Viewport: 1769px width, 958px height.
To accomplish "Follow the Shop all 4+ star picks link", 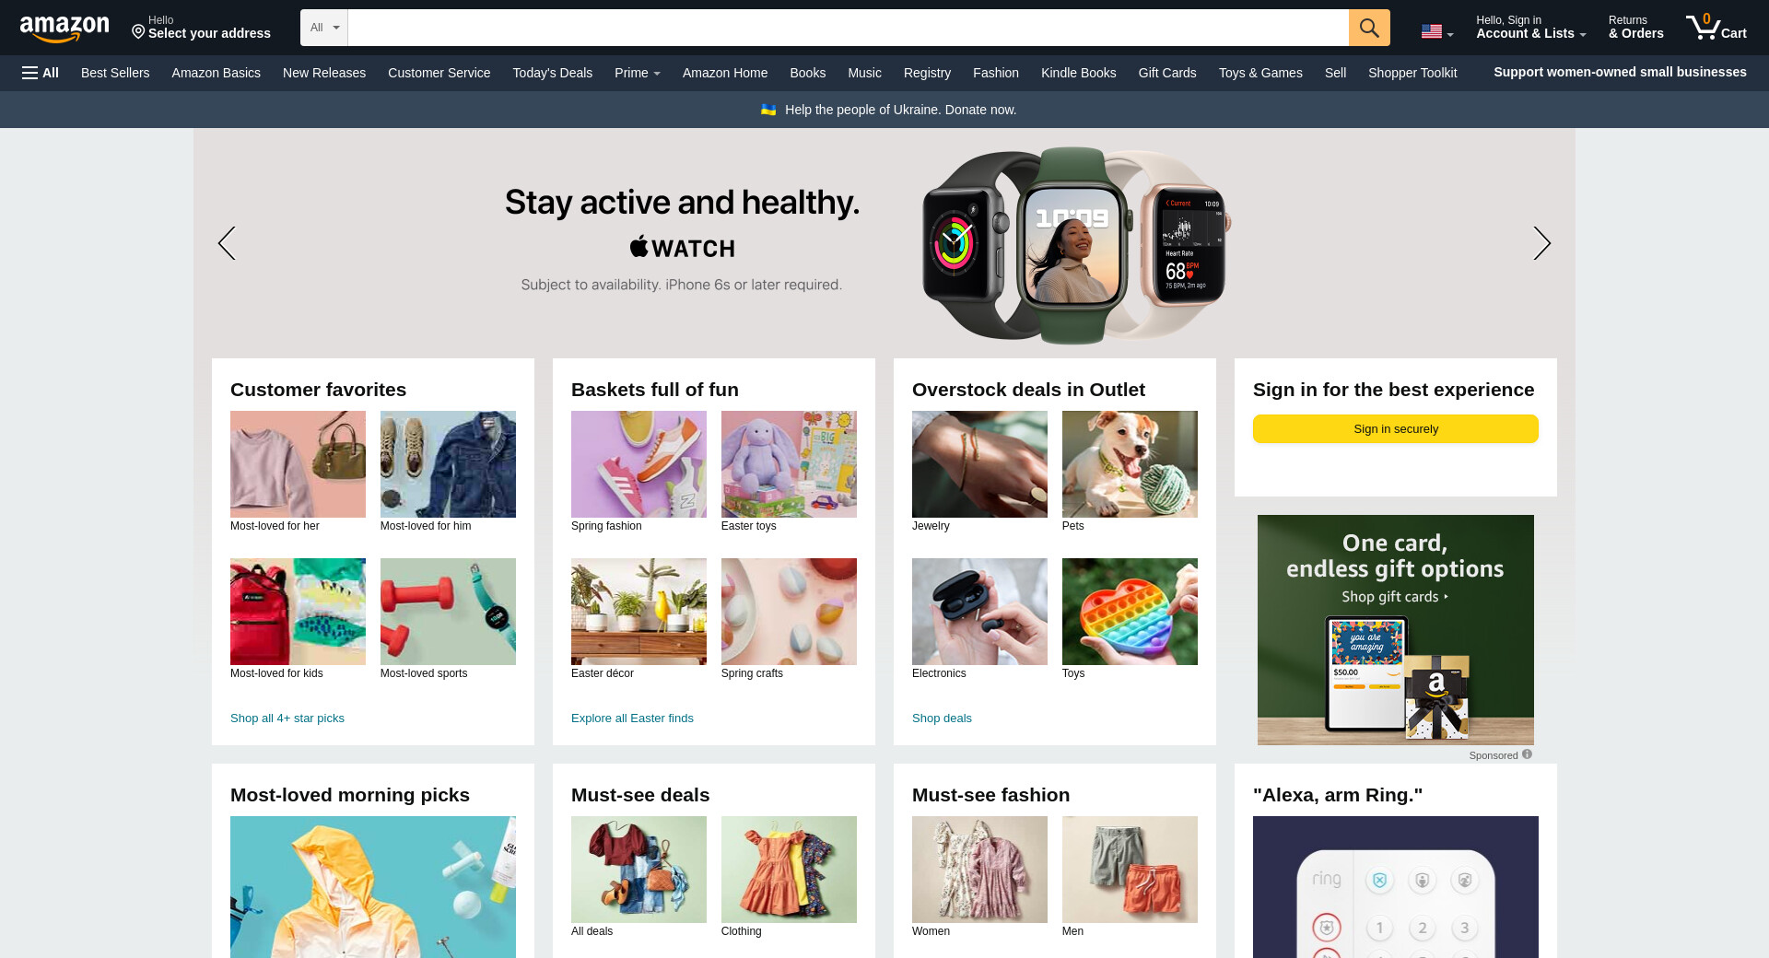I will [x=287, y=718].
